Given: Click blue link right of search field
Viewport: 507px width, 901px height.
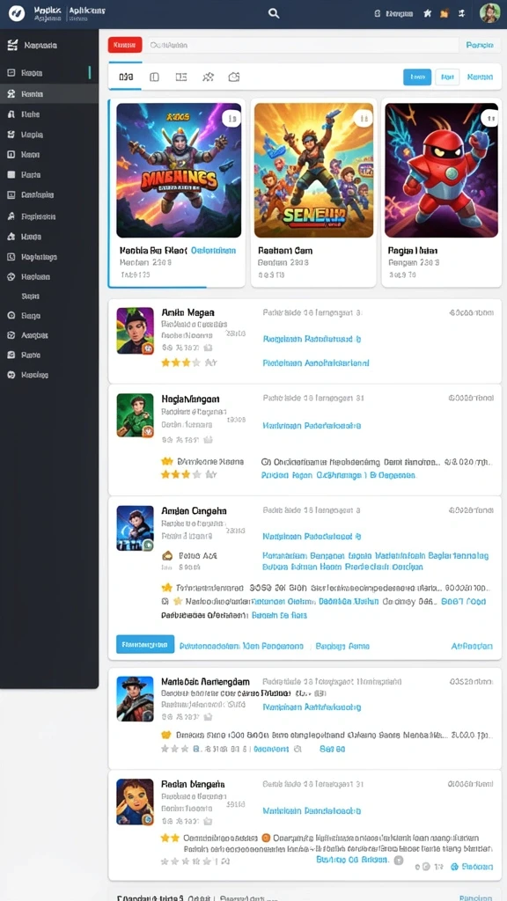Looking at the screenshot, I should tap(480, 45).
